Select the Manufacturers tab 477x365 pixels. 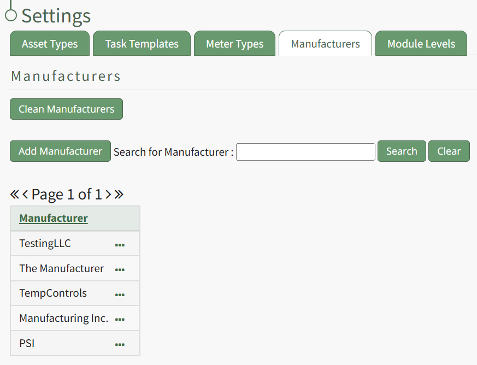tap(325, 44)
